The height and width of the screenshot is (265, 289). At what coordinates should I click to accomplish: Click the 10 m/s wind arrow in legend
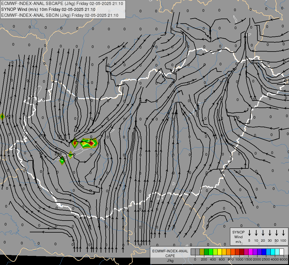coord(256,233)
